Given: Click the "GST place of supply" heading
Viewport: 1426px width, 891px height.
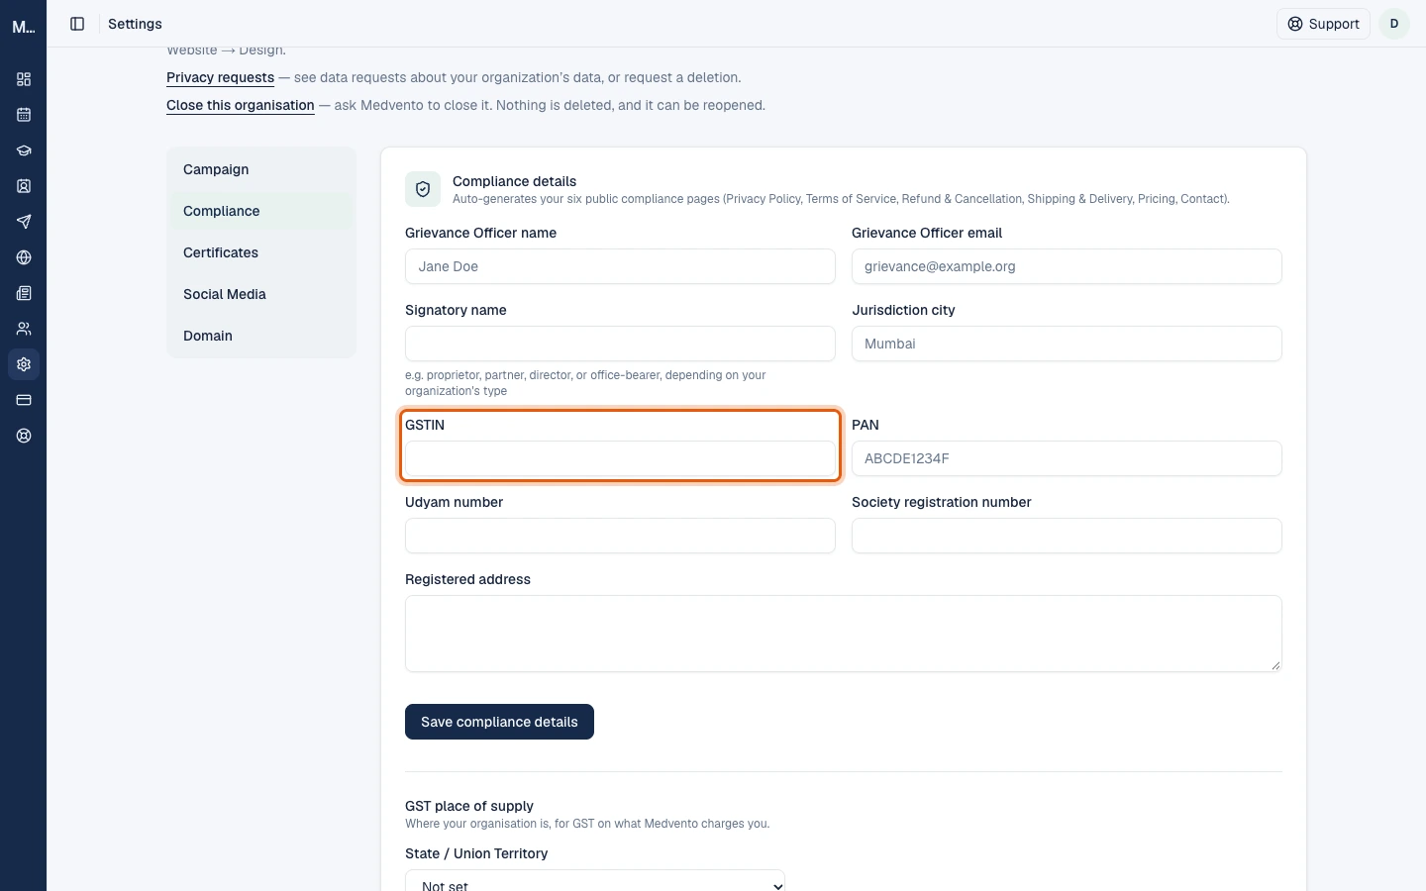Looking at the screenshot, I should point(469,806).
